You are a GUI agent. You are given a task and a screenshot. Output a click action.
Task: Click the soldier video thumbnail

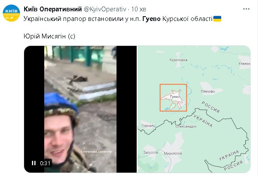click(x=80, y=109)
